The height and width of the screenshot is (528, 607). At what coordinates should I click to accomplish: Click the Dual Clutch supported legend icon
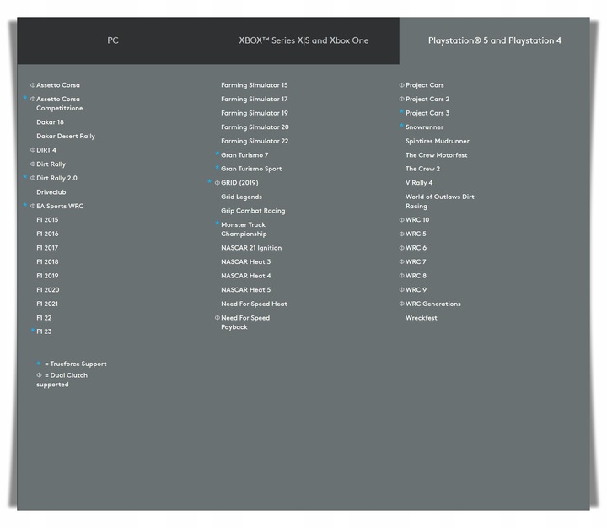coord(39,375)
